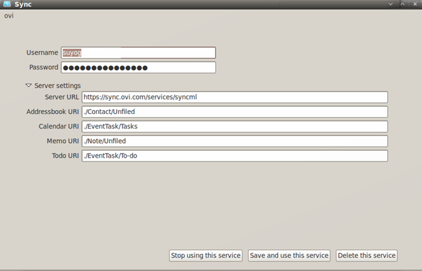Click the Calendar URI label

[x=59, y=126]
